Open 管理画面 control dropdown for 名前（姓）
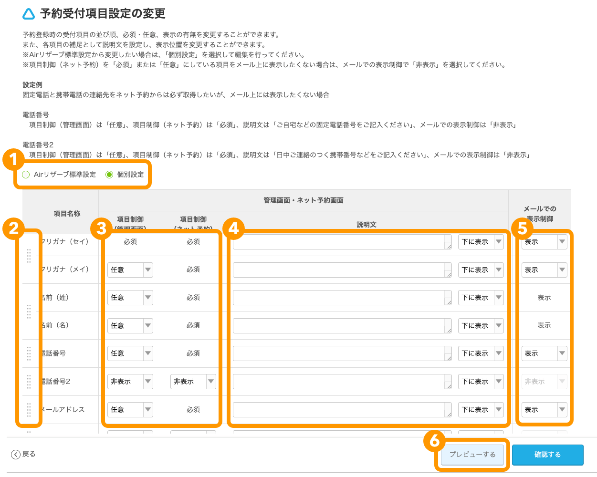 (x=130, y=298)
